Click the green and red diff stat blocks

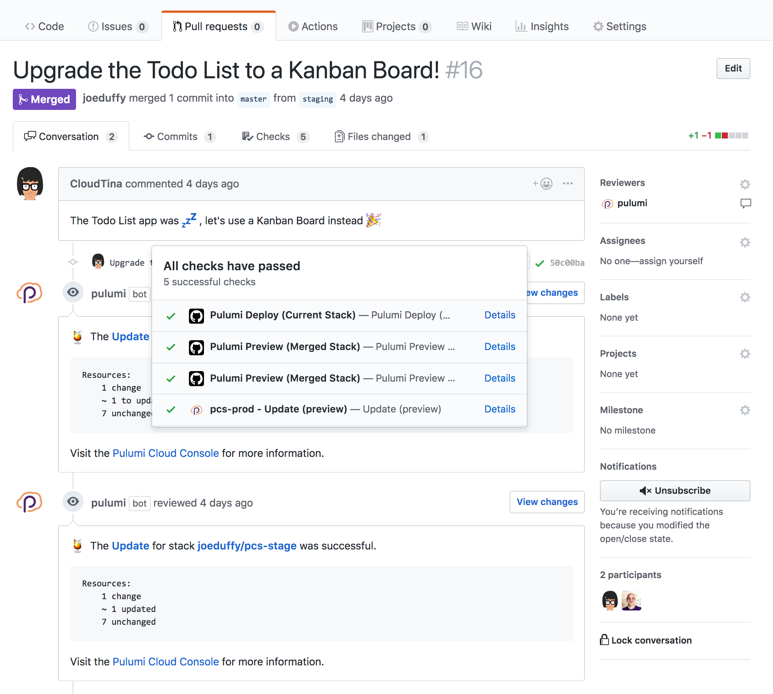(731, 135)
